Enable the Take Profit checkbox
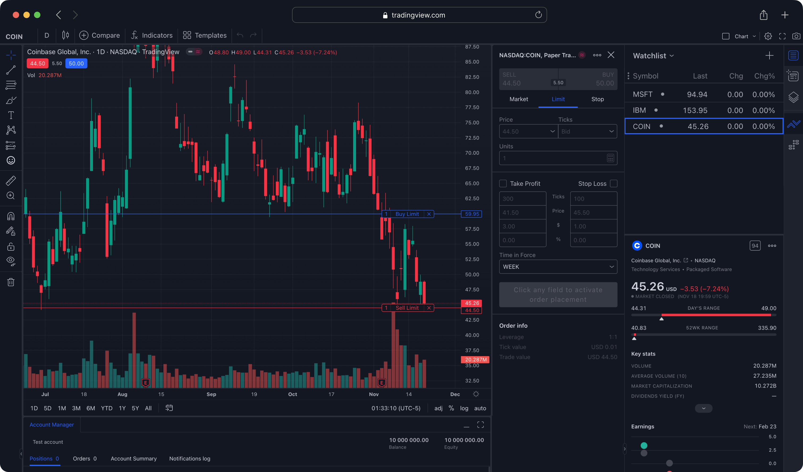The height and width of the screenshot is (472, 803). pos(503,184)
